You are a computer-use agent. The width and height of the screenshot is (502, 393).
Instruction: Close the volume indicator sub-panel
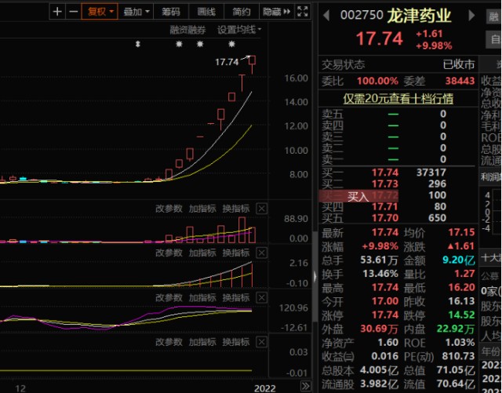click(261, 209)
